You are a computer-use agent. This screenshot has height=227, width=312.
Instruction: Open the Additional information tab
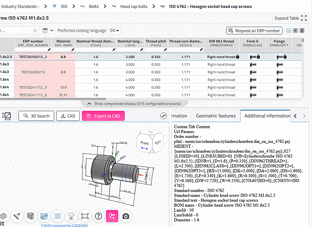point(267,116)
